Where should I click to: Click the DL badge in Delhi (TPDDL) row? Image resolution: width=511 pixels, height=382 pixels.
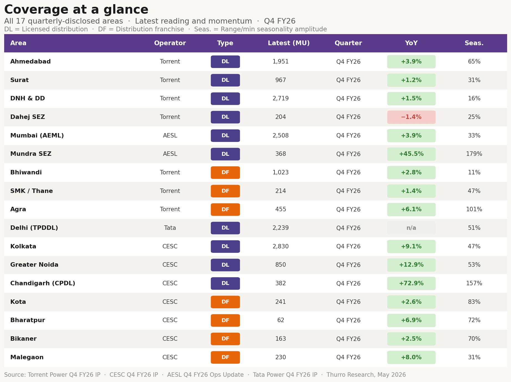pyautogui.click(x=225, y=228)
